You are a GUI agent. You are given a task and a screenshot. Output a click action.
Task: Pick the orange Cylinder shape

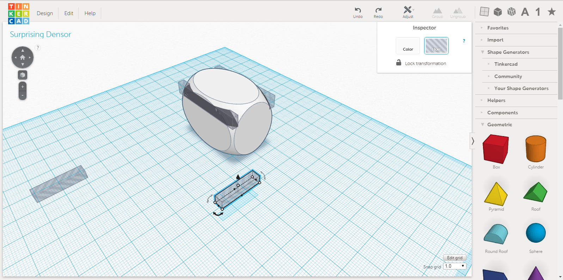[x=536, y=149]
